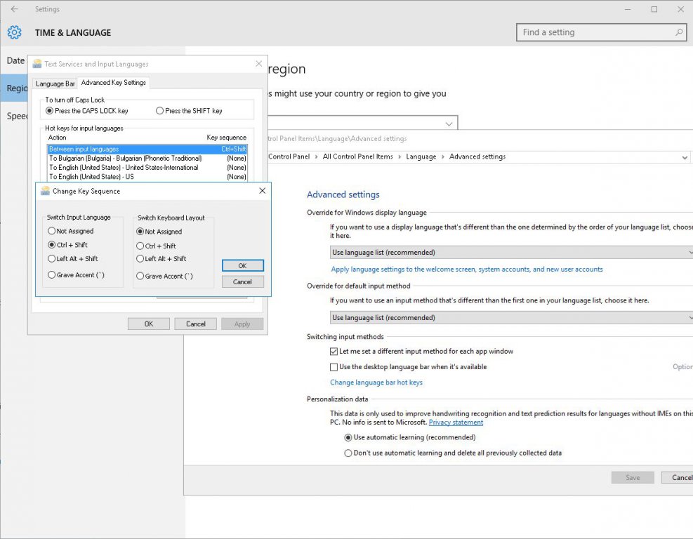Click the Settings back arrow
The height and width of the screenshot is (539, 693).
point(15,10)
